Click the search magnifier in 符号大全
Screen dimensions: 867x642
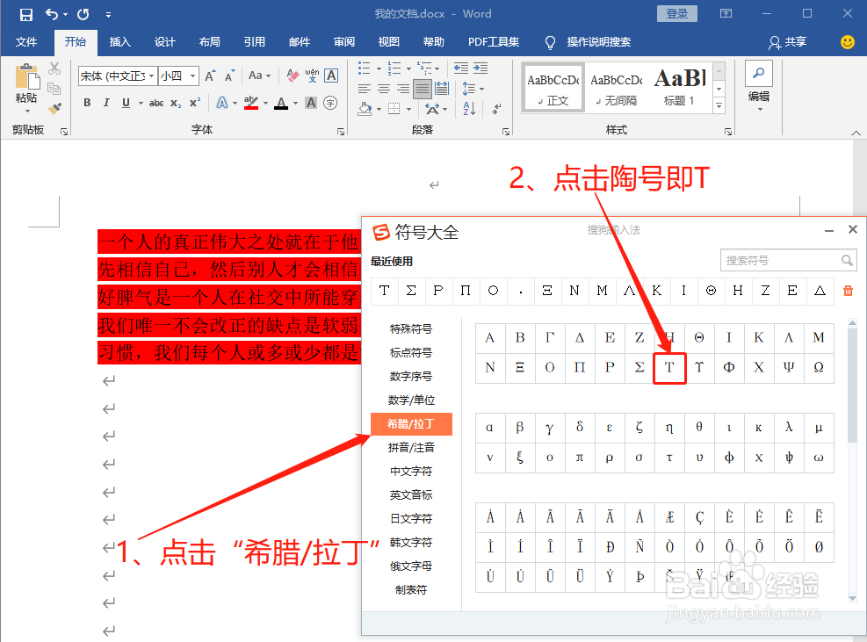[847, 261]
